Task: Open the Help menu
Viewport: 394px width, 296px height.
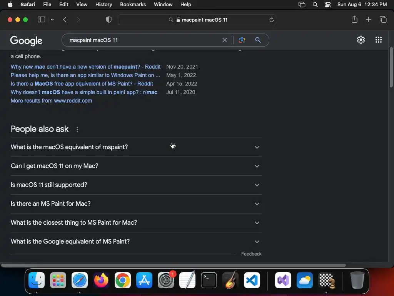Action: pos(186,5)
